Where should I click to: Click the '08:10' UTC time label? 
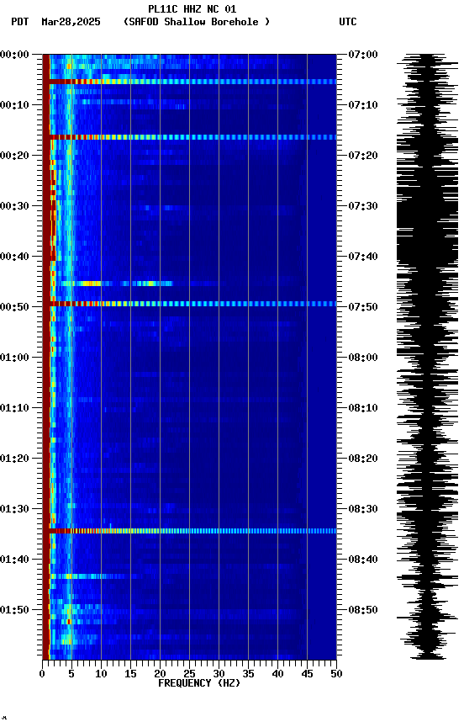click(x=362, y=408)
